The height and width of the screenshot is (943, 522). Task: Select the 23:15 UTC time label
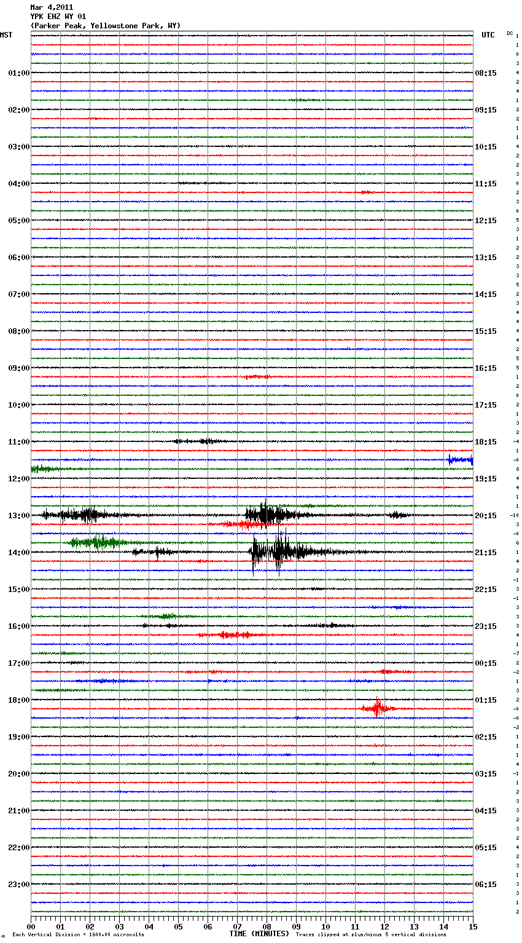(486, 626)
